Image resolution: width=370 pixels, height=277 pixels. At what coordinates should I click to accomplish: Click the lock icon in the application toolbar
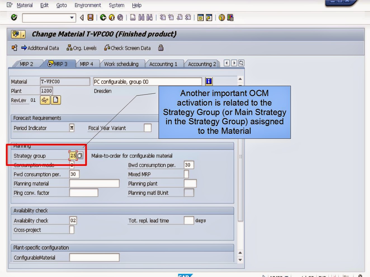(161, 48)
